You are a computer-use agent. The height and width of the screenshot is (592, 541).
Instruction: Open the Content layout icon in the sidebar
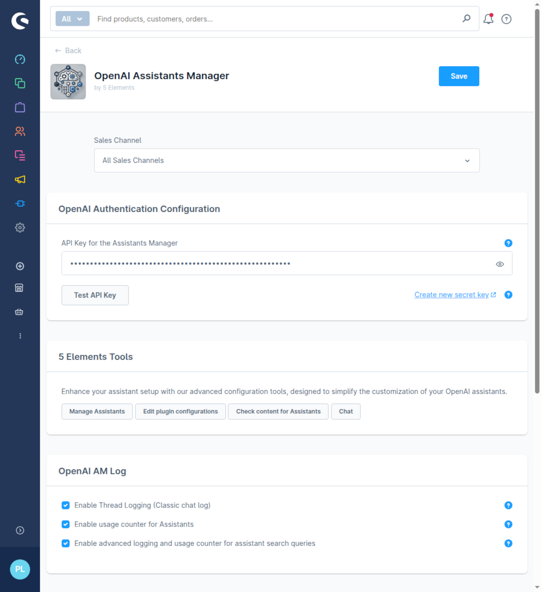pos(20,155)
